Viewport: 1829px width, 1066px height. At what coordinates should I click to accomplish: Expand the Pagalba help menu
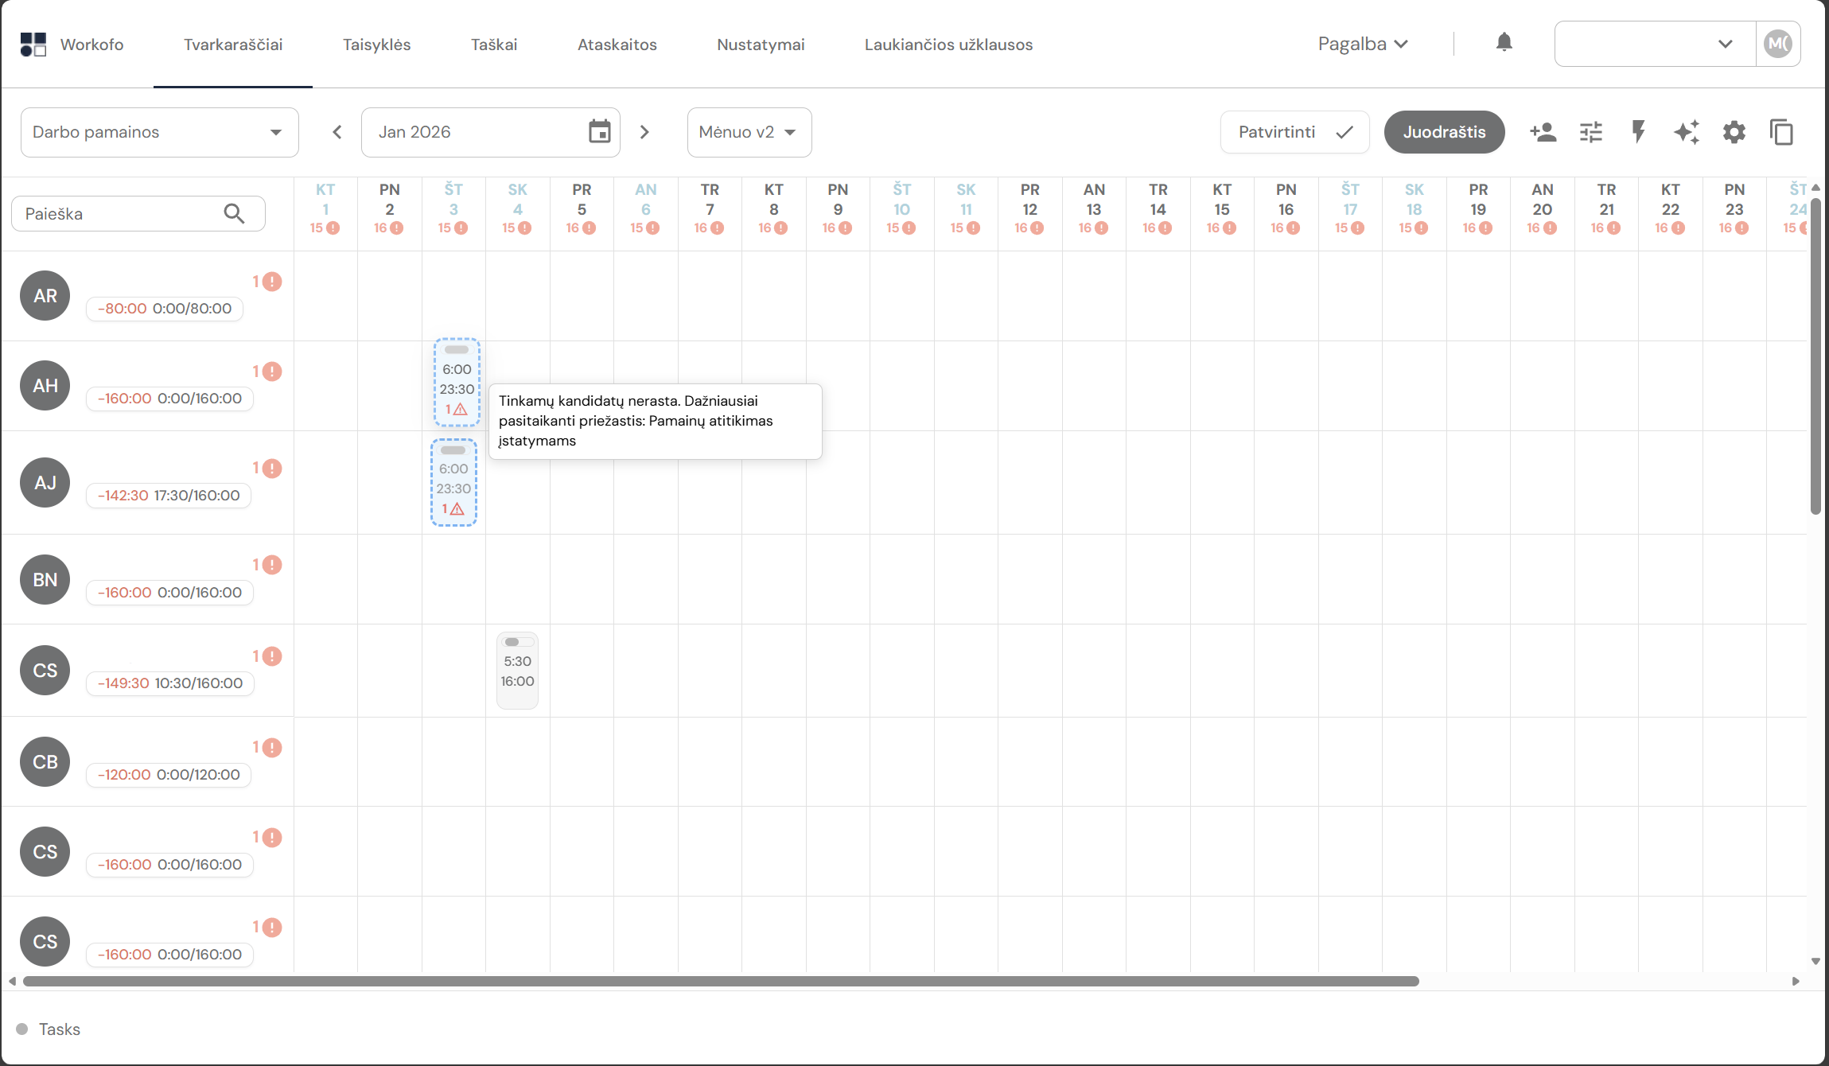point(1363,44)
